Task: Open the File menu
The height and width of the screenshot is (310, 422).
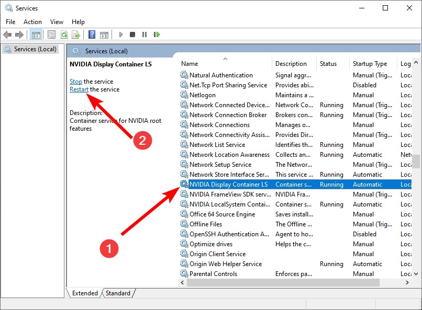Action: pos(10,22)
